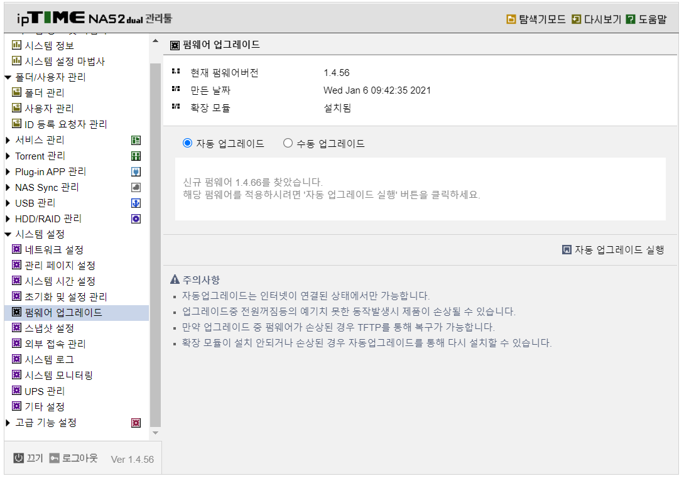Click the 초기화 및 설정 관리 gear icon

click(16, 296)
